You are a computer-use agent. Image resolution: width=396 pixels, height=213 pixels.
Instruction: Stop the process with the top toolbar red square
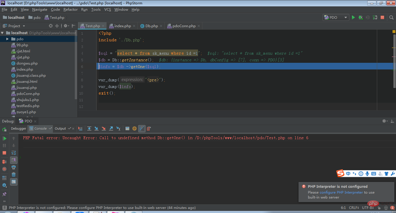tap(382, 17)
